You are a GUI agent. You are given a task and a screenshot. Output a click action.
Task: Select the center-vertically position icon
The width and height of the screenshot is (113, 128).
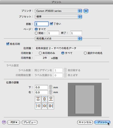pos(44,99)
